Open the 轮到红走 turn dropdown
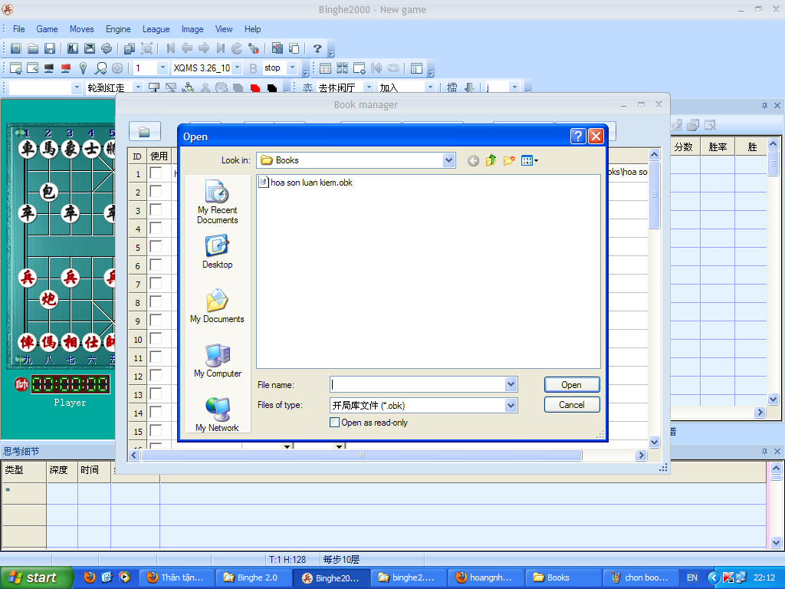Image resolution: width=785 pixels, height=589 pixels. [138, 87]
